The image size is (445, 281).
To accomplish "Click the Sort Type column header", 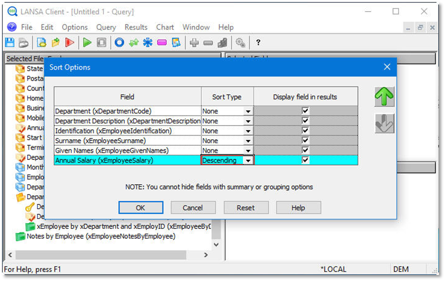I will (x=227, y=97).
